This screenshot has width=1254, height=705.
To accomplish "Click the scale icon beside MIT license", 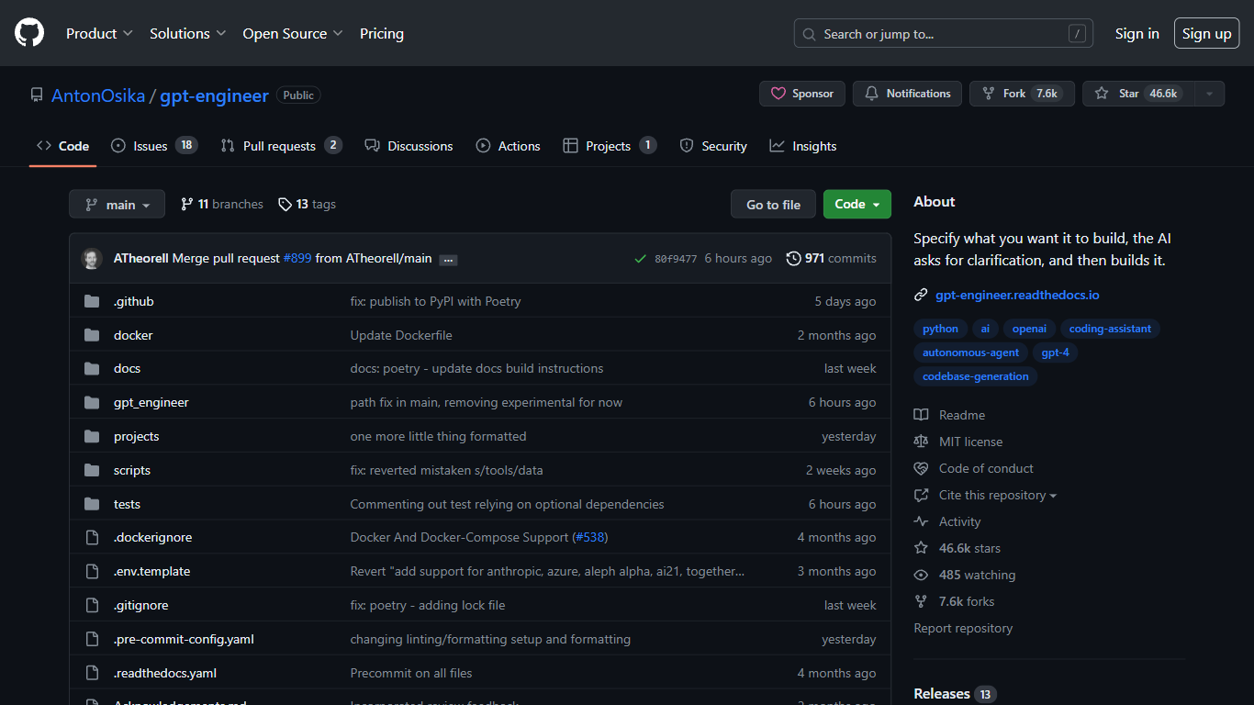I will coord(921,442).
